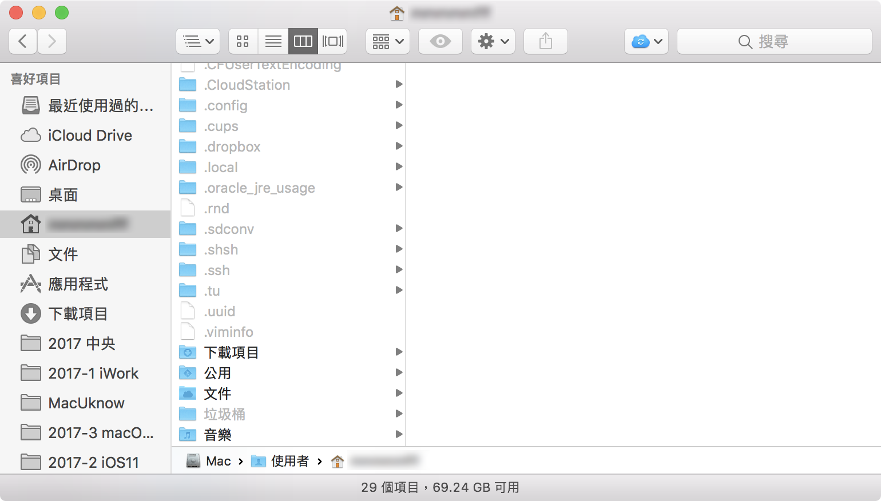Open Quick Look with the eye icon
The image size is (881, 501).
(x=440, y=41)
